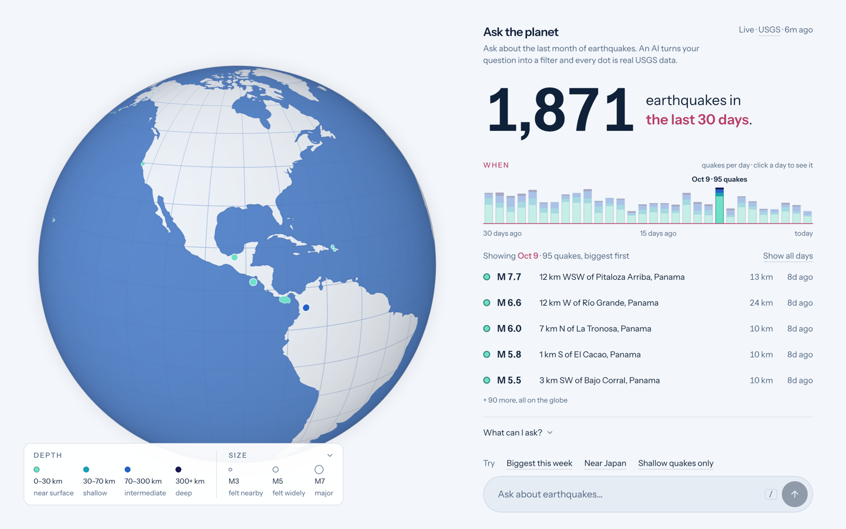Try the "Biggest this week" suggestion
This screenshot has height=529, width=846.
click(x=539, y=463)
